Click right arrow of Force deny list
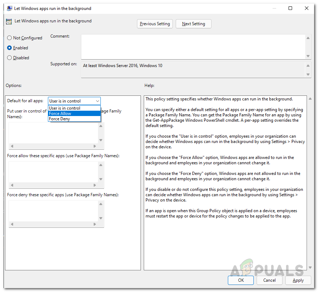Screen dimensions: 318x292 pyautogui.click(x=95, y=224)
